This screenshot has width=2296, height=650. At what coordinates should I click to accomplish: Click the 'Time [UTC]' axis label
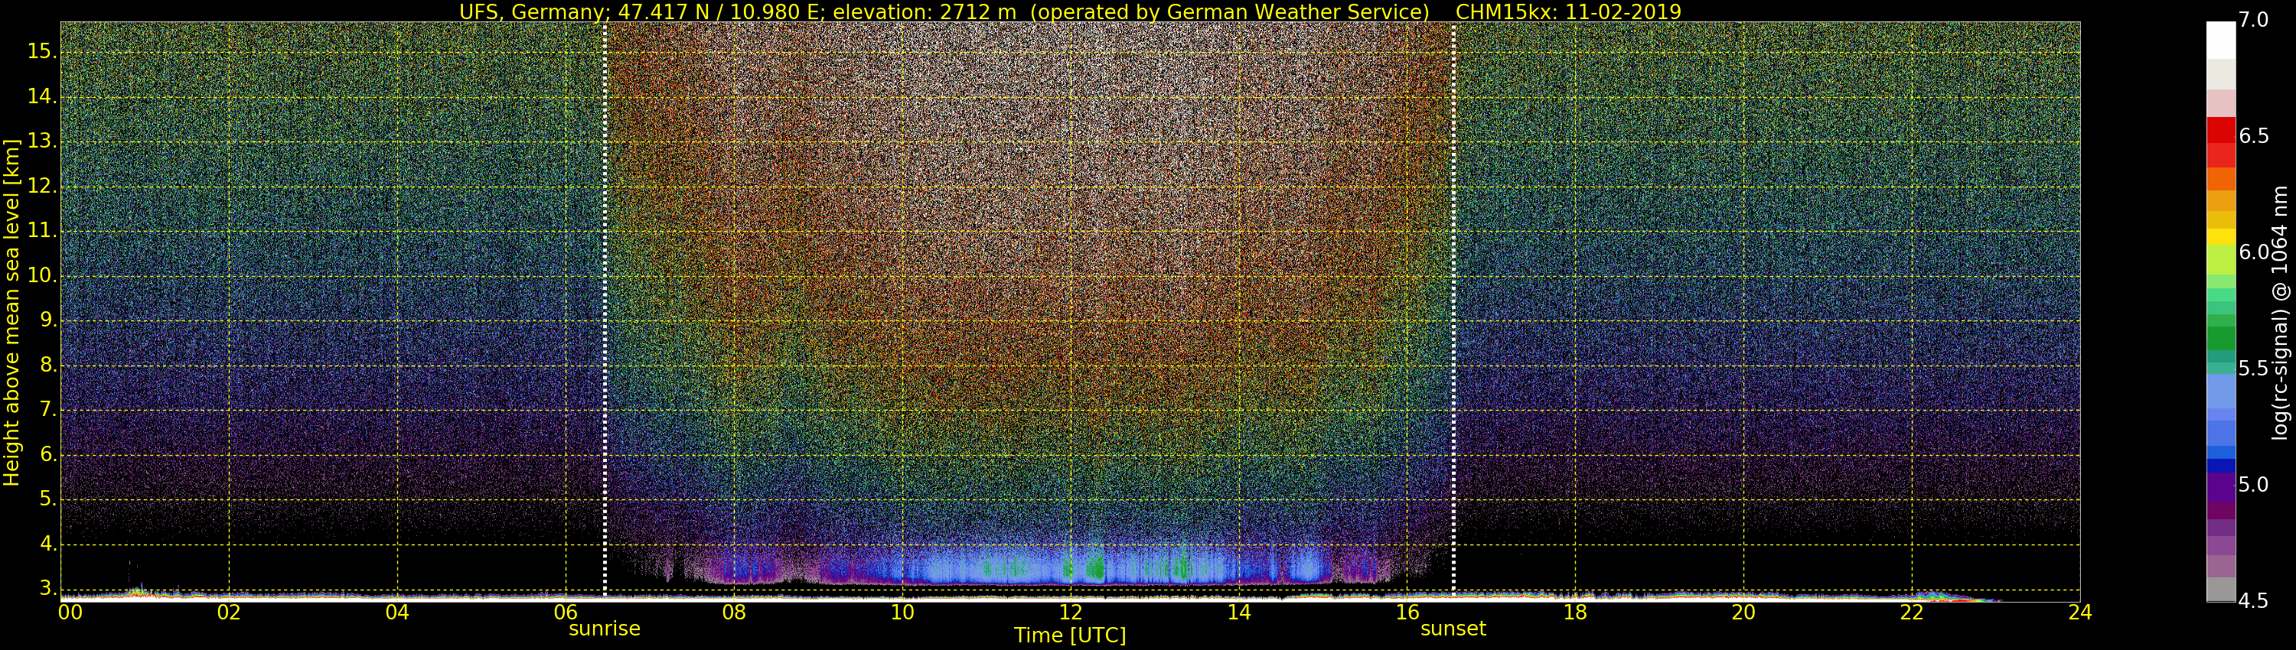coord(1070,635)
